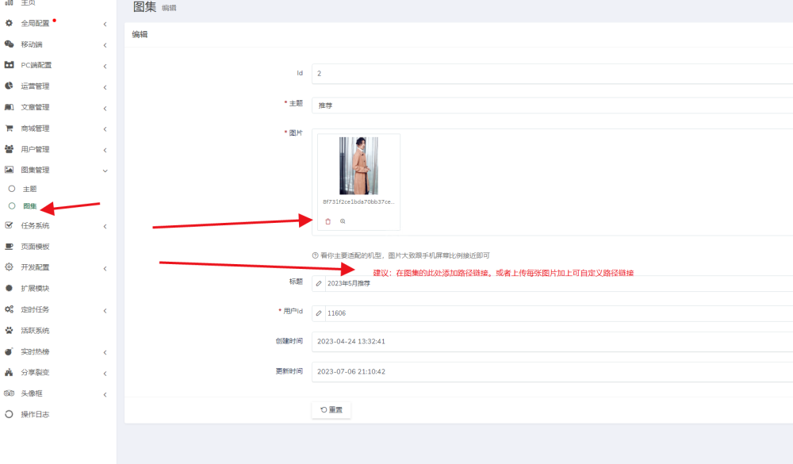Select the 图集 submenu circle item
The height and width of the screenshot is (464, 793).
(12, 206)
